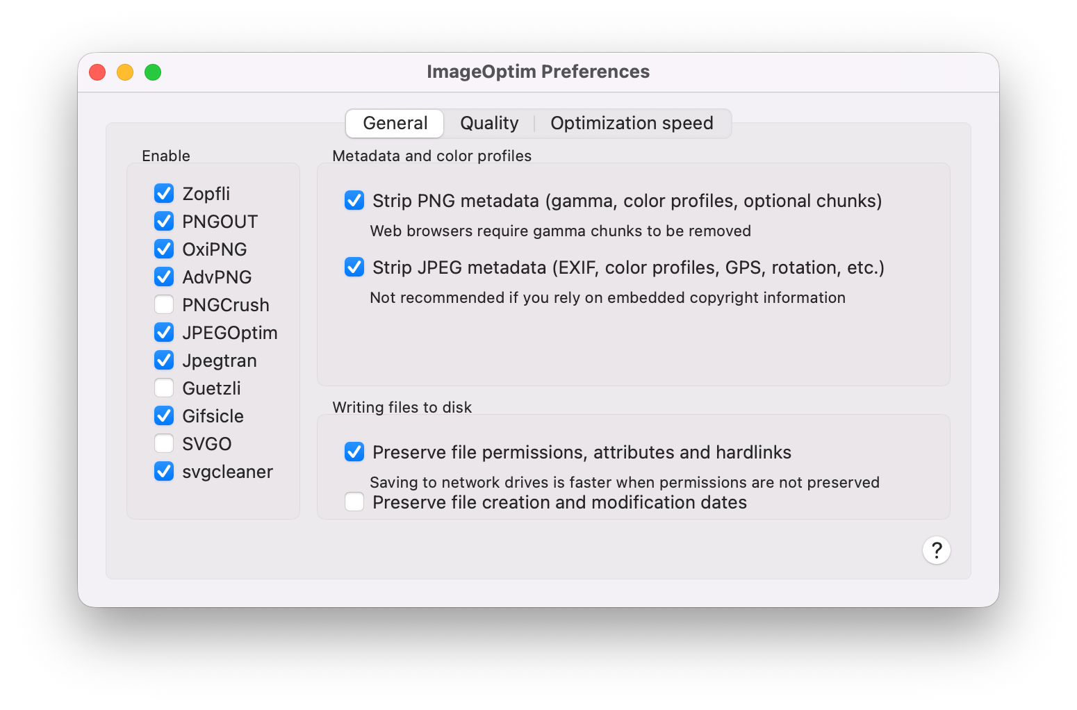The width and height of the screenshot is (1077, 710).
Task: Disable JPEGOptim checkbox
Action: pos(164,332)
